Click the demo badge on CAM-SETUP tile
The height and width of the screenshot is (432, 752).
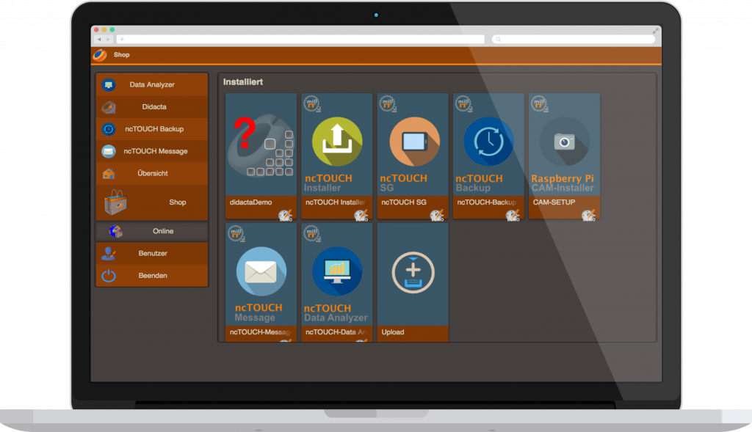tap(589, 216)
